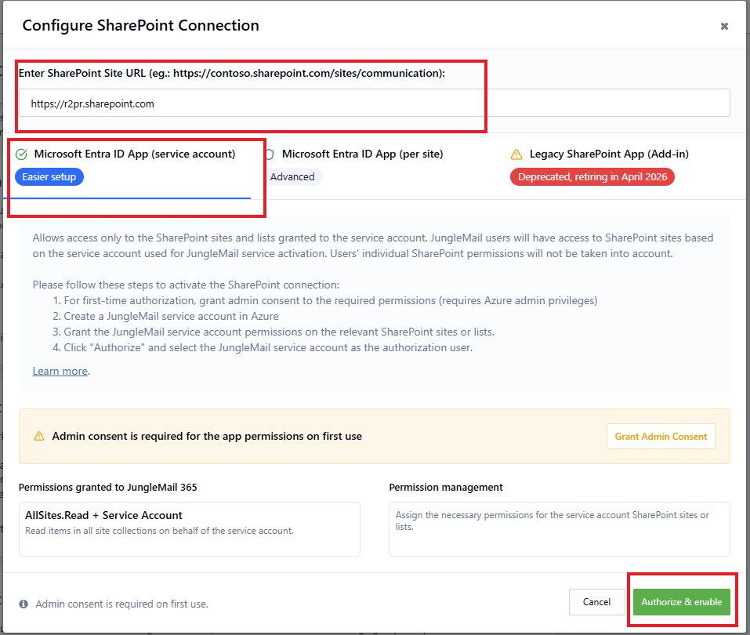The image size is (750, 635).
Task: Click the shield icon next to per site option
Action: click(x=270, y=154)
